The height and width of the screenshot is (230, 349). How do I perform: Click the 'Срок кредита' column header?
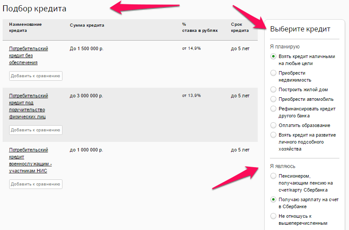point(240,27)
